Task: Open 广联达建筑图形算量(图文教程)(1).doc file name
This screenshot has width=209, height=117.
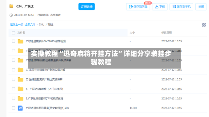Action: tap(47, 108)
